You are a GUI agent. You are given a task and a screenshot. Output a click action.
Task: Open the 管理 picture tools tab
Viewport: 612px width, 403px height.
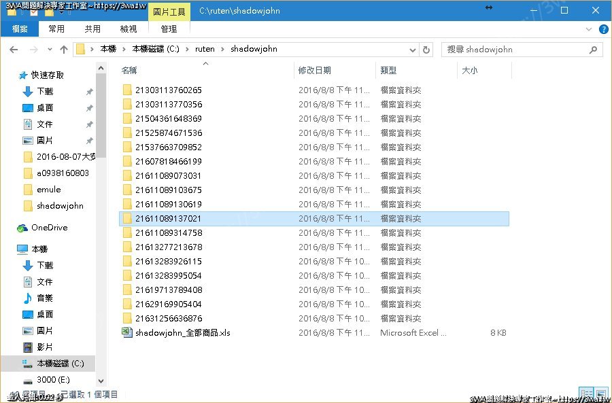169,29
